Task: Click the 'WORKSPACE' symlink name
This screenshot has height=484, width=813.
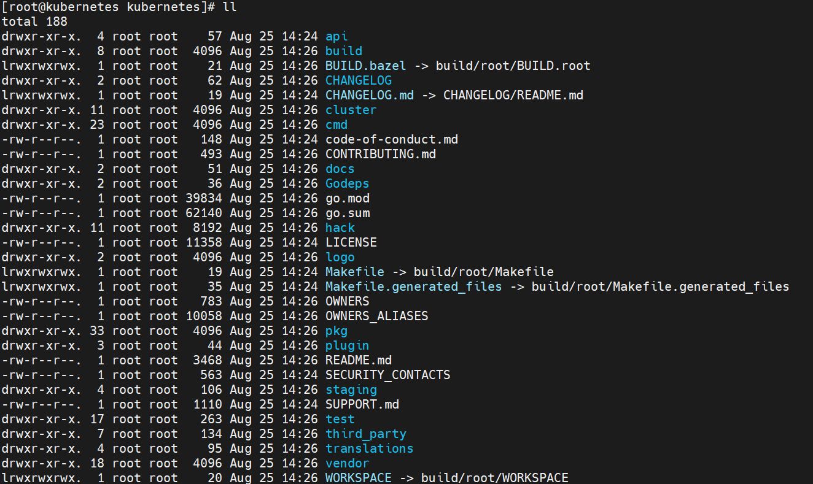Action: tap(359, 478)
